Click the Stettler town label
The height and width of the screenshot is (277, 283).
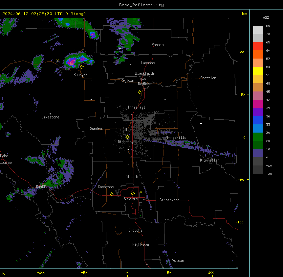pyautogui.click(x=208, y=78)
